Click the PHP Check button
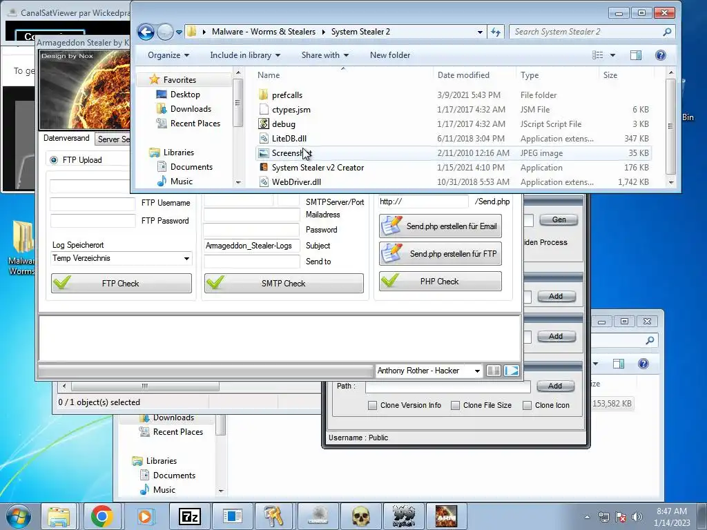Image resolution: width=707 pixels, height=530 pixels. (x=440, y=282)
